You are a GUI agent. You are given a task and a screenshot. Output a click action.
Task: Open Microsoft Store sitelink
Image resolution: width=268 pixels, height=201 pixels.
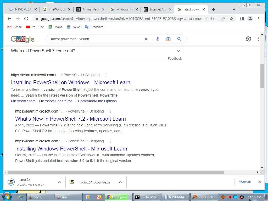(23, 101)
